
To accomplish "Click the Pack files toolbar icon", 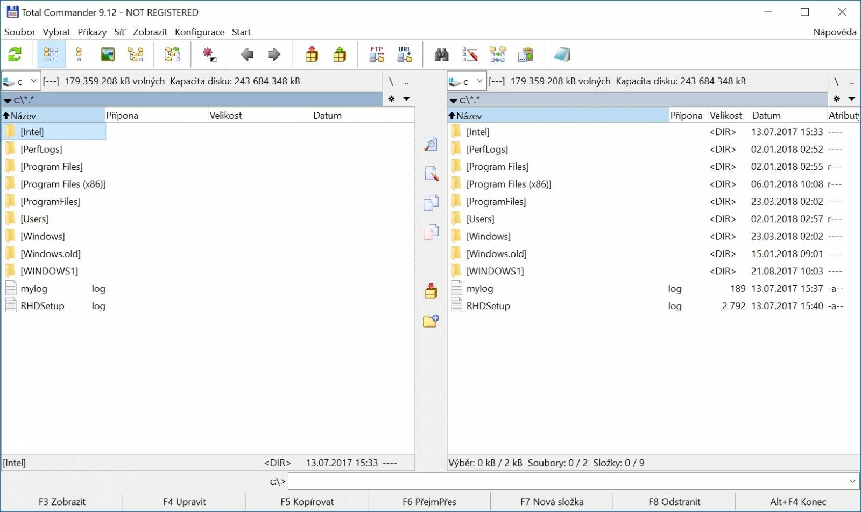I will (x=312, y=54).
